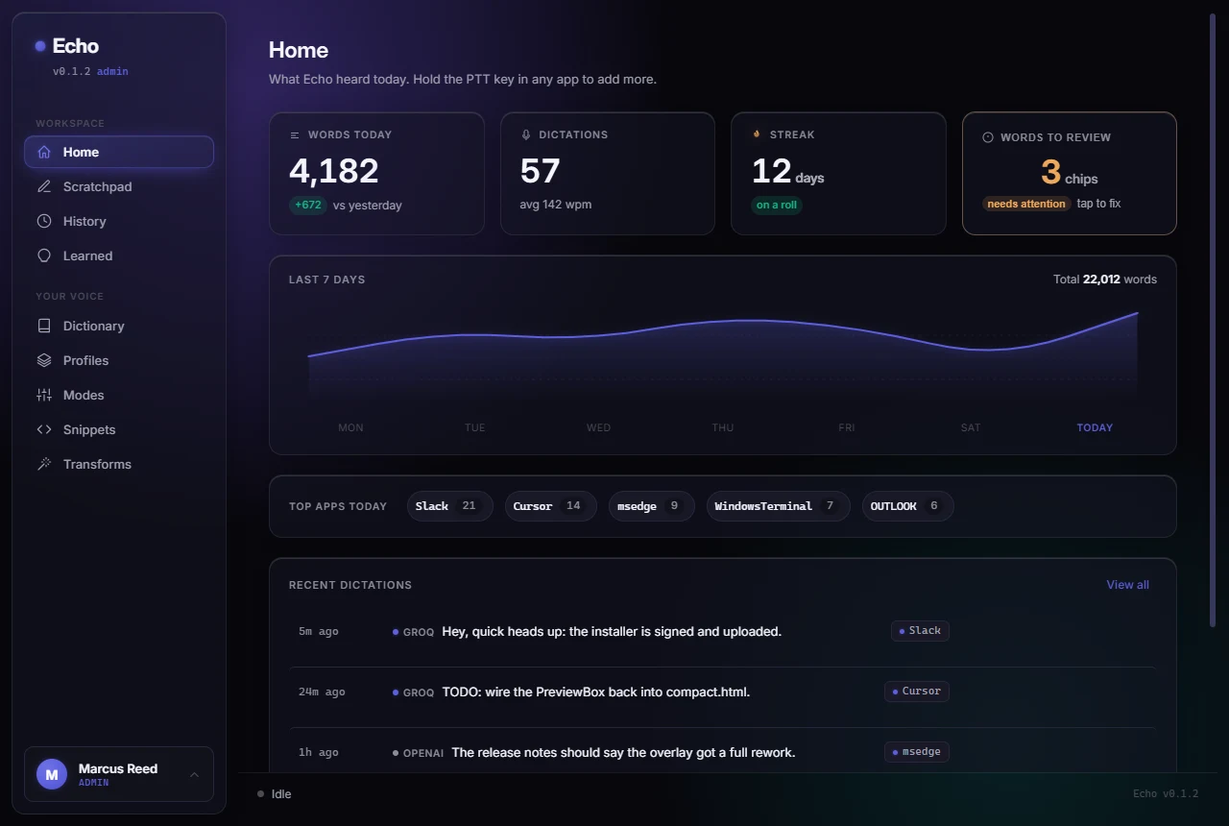Open the Dictionary book icon

tap(44, 326)
